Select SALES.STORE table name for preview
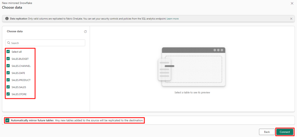297x137 pixels. pyautogui.click(x=19, y=94)
